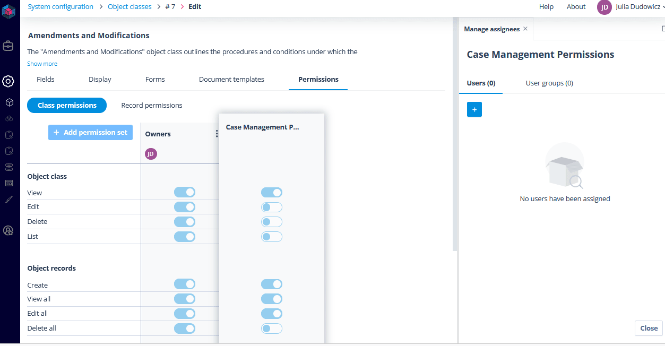Open the Owners column three-dot menu
Screen dimensions: 665x346
click(217, 134)
